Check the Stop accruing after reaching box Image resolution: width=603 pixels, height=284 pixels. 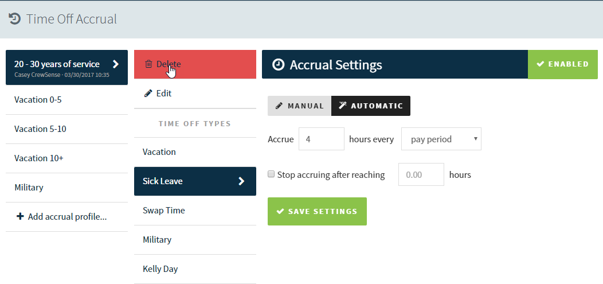[x=271, y=174]
